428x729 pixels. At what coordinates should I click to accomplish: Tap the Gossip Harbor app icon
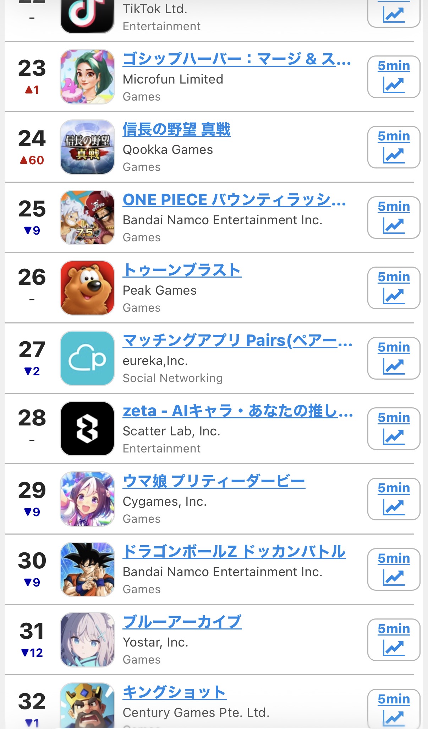[x=87, y=77]
